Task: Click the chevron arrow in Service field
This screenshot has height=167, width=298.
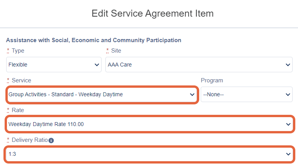Action: (192, 94)
